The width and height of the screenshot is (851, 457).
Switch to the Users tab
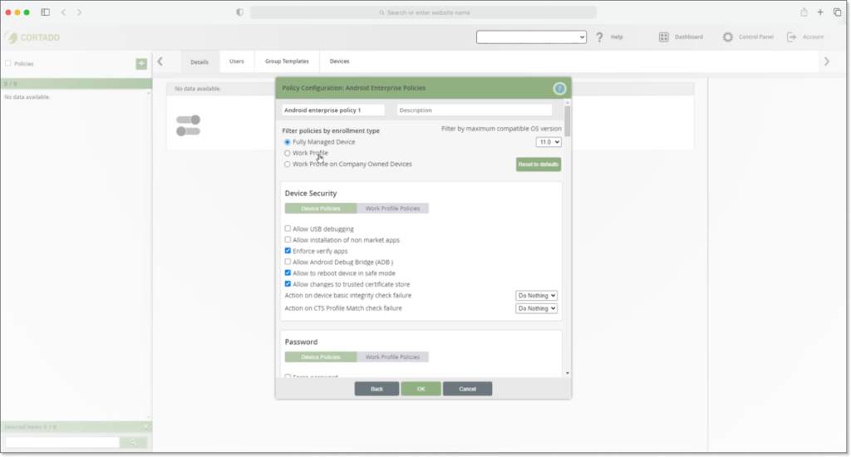(237, 61)
